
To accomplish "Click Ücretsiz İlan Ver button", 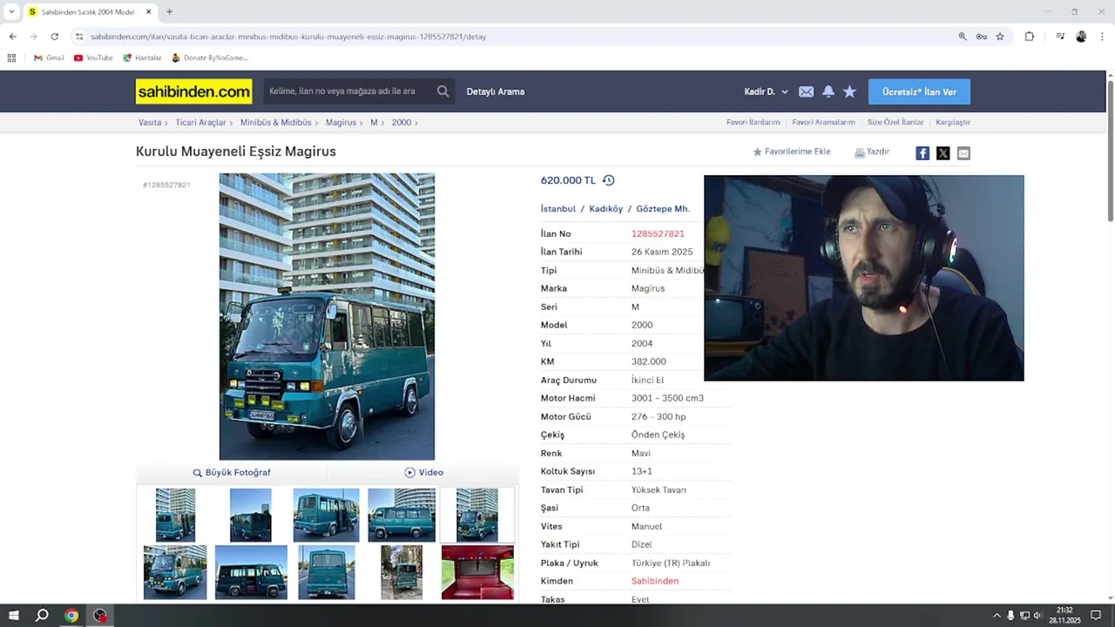I will pyautogui.click(x=919, y=91).
